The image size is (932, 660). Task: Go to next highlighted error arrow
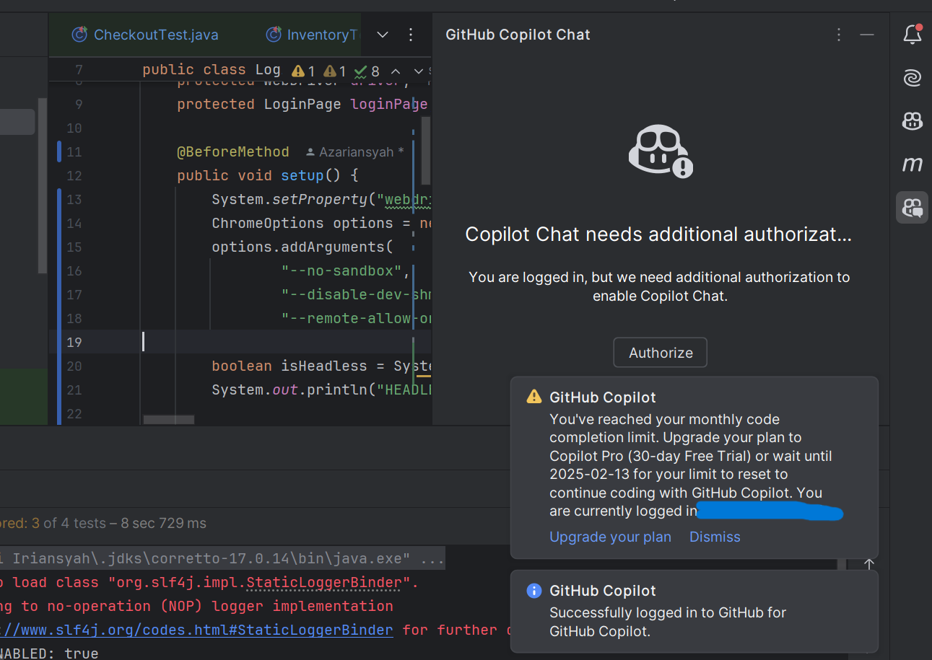coord(418,71)
